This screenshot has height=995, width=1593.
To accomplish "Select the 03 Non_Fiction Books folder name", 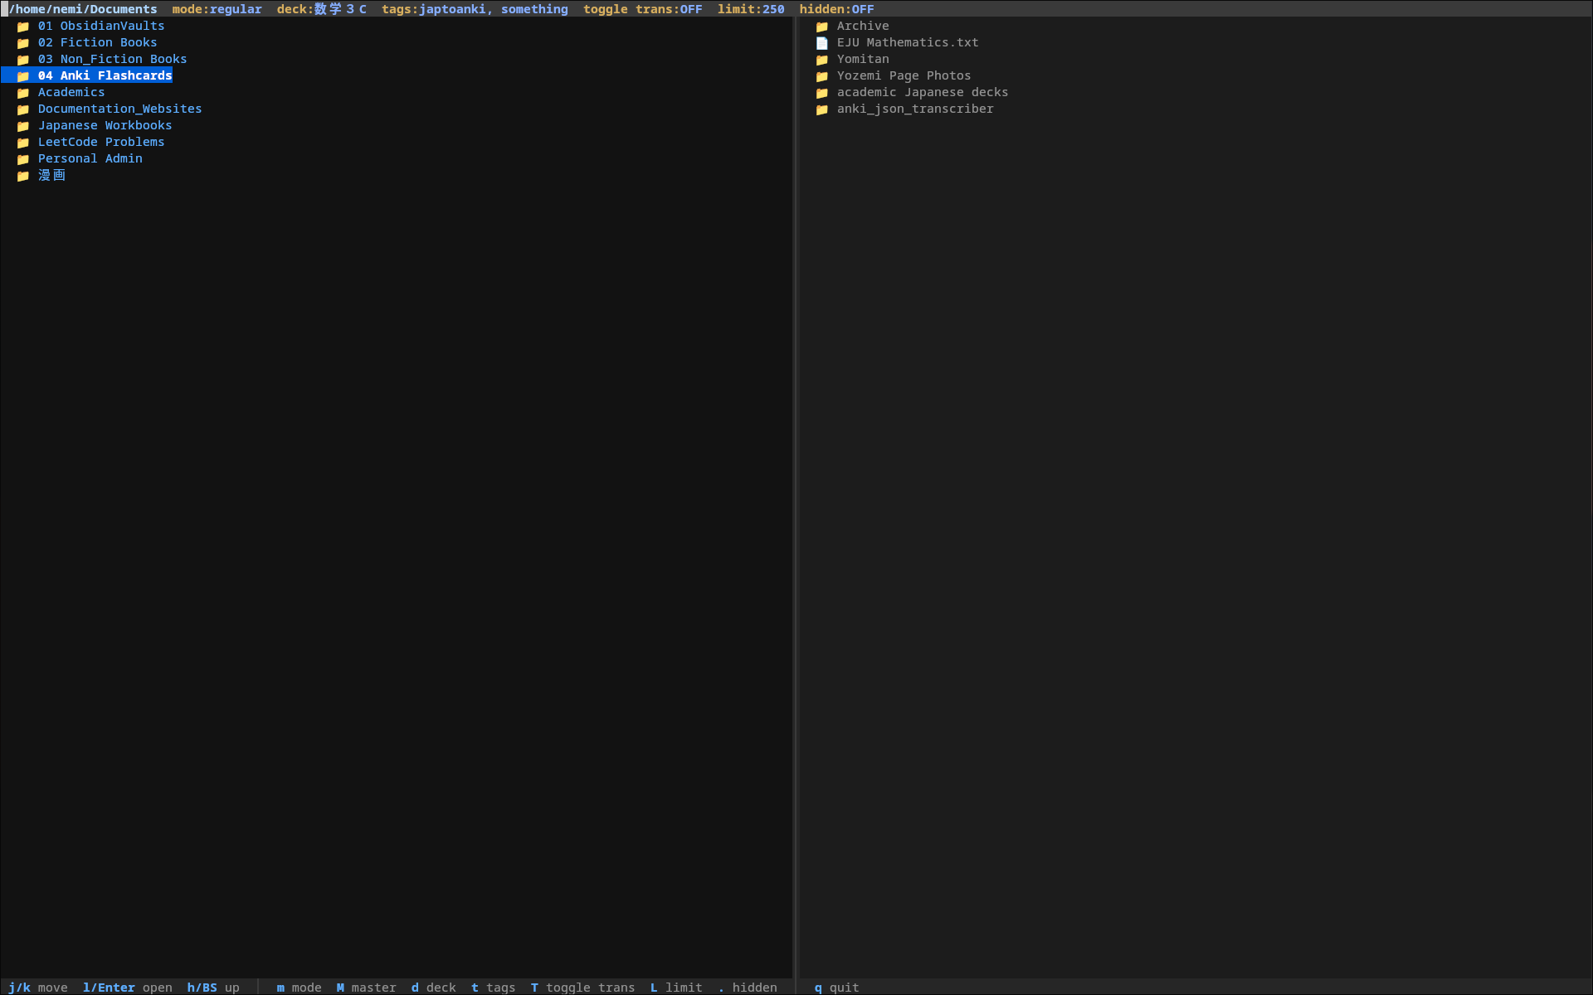I will coord(113,59).
